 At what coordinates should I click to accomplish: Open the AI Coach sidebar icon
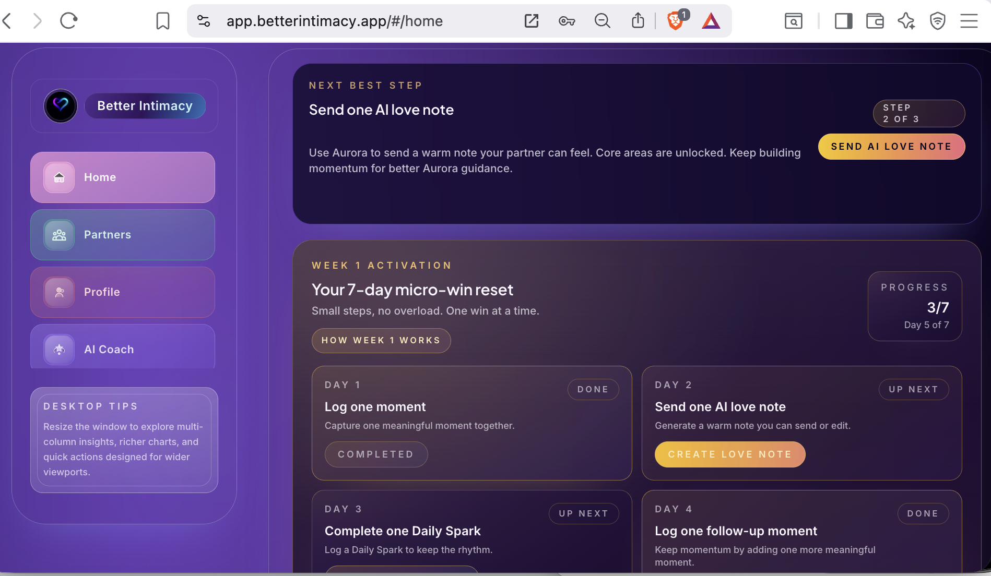tap(59, 349)
